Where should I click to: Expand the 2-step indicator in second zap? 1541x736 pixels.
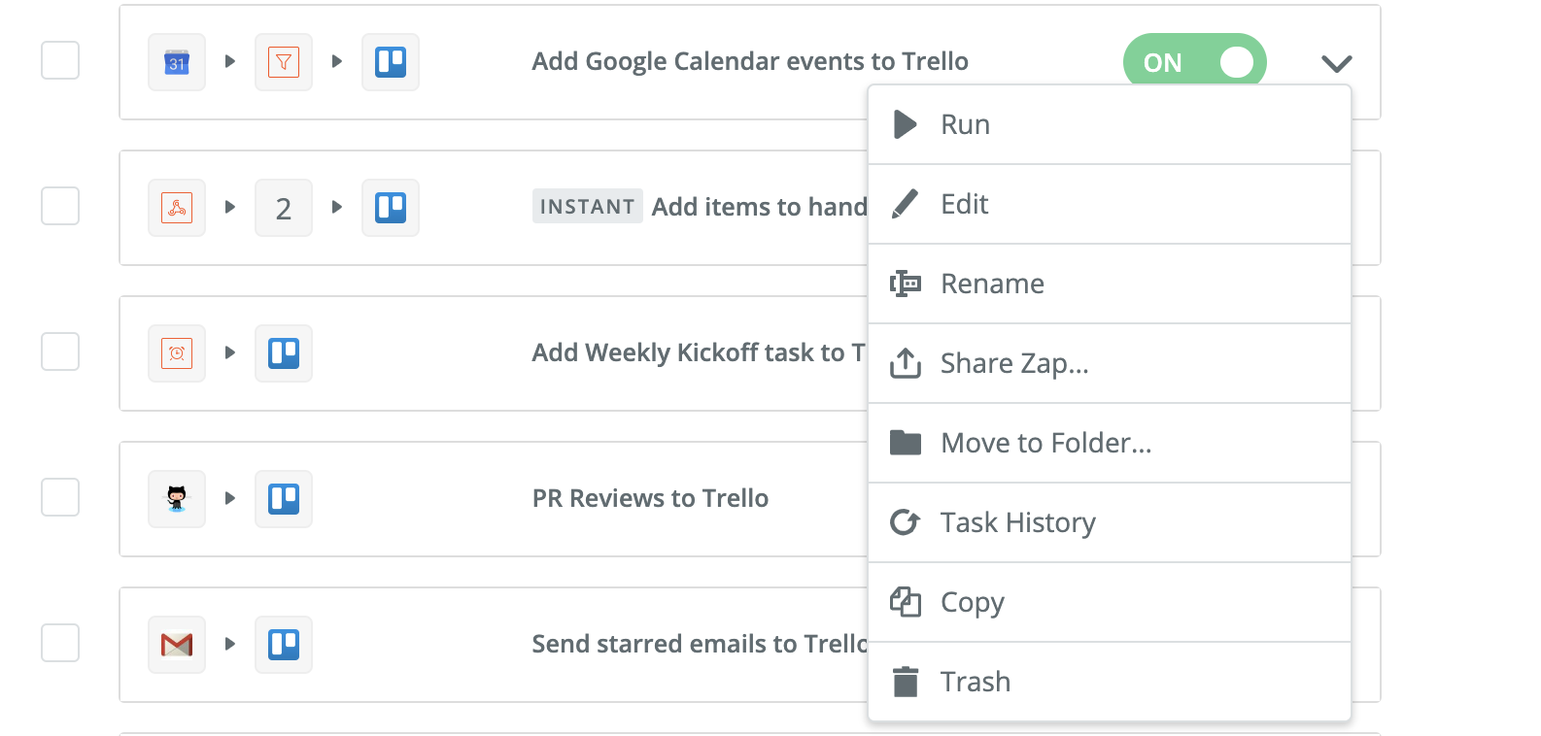(x=284, y=208)
